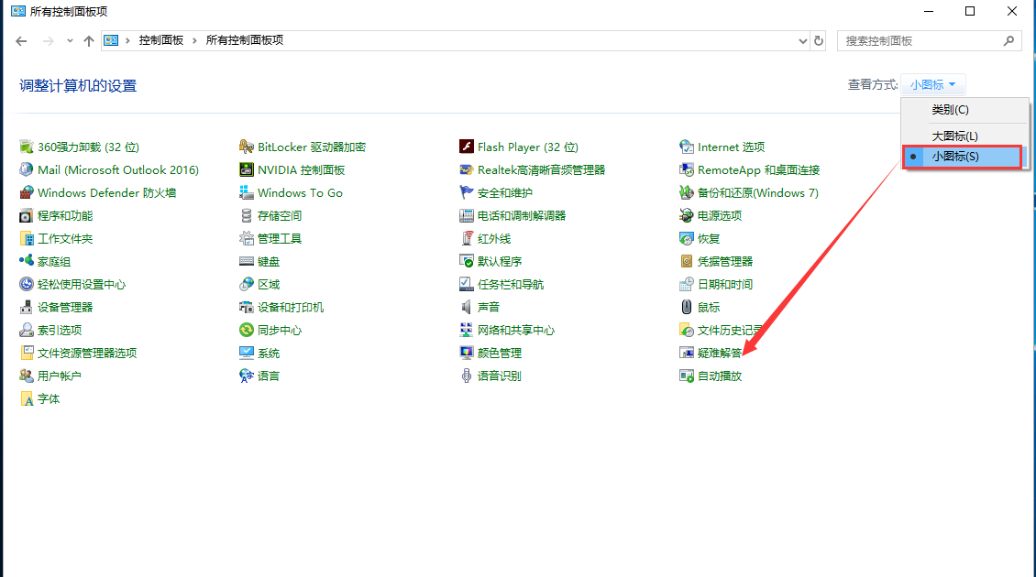Click the Internet 选项 link
This screenshot has width=1036, height=577.
[731, 147]
